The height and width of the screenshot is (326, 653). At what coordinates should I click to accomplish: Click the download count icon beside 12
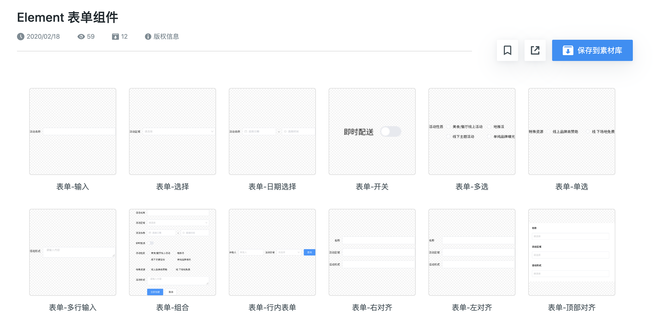point(115,37)
